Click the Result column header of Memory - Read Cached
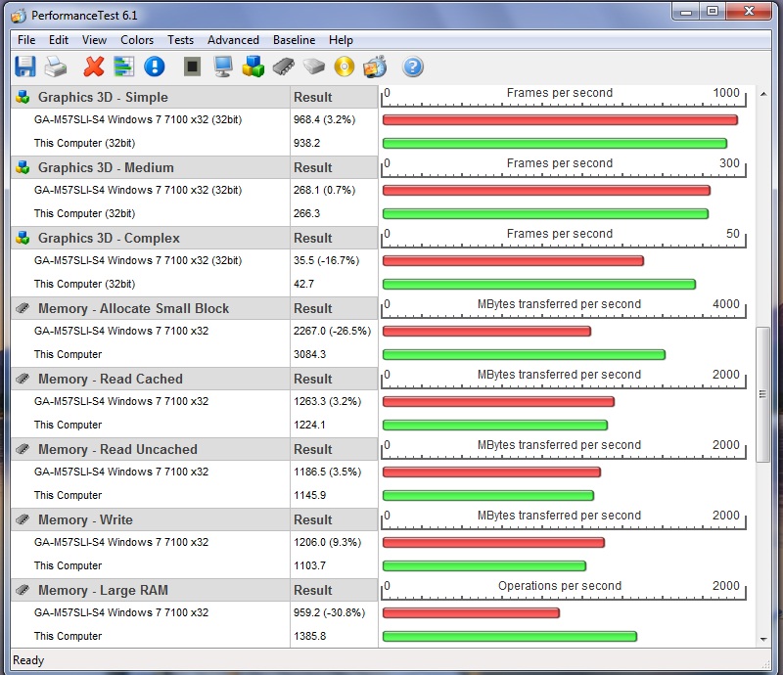The image size is (783, 675). pos(334,379)
